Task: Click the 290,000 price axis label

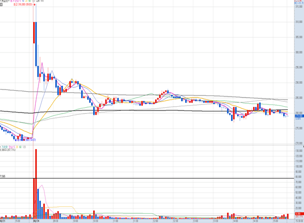Action: click(299, 83)
